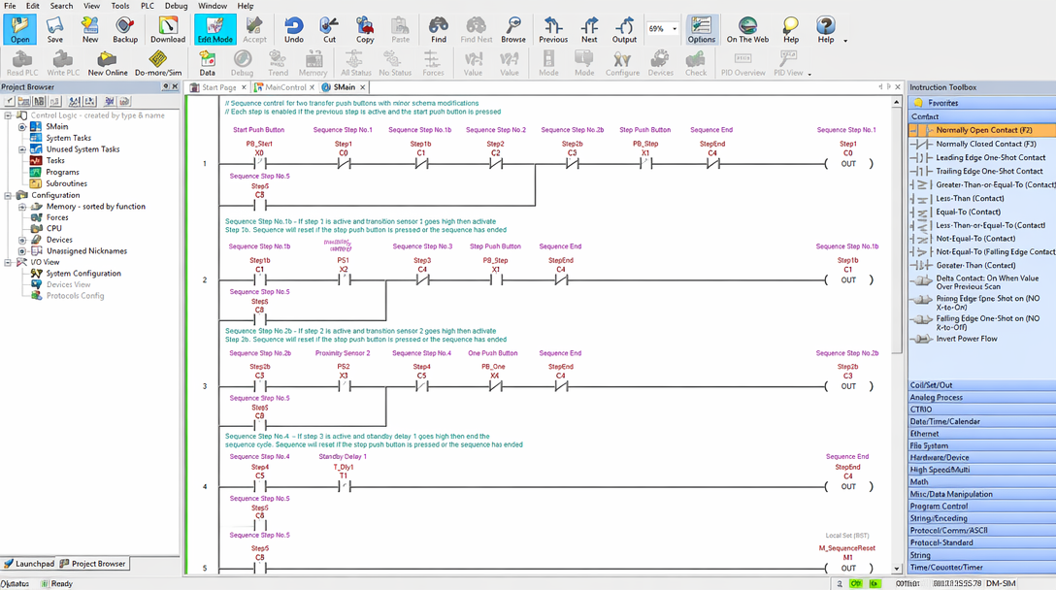Open the Search menu
Screen dimensions: 1056x590
click(61, 6)
